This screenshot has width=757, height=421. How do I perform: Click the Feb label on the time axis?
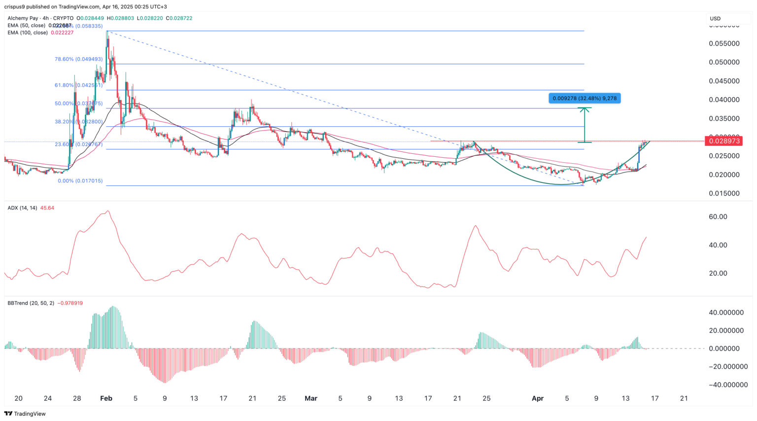pyautogui.click(x=106, y=398)
